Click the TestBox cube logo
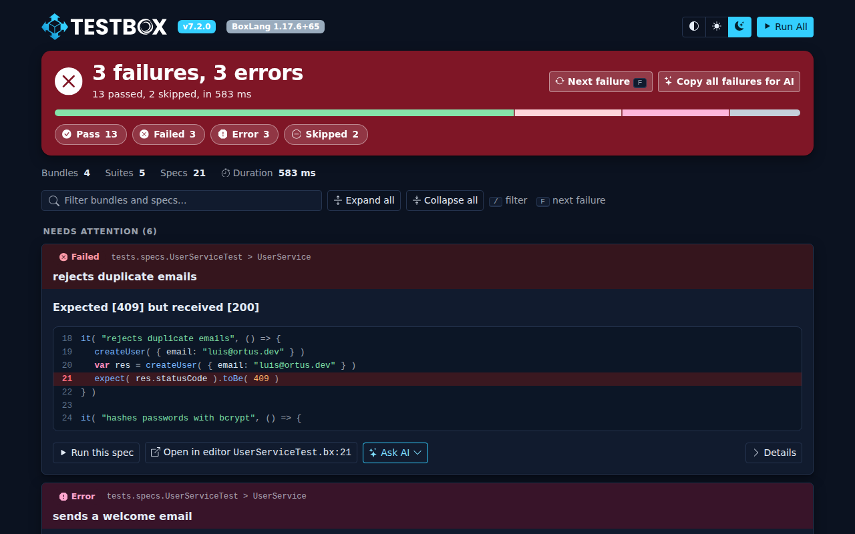Viewport: 855px width, 534px height. tap(55, 27)
